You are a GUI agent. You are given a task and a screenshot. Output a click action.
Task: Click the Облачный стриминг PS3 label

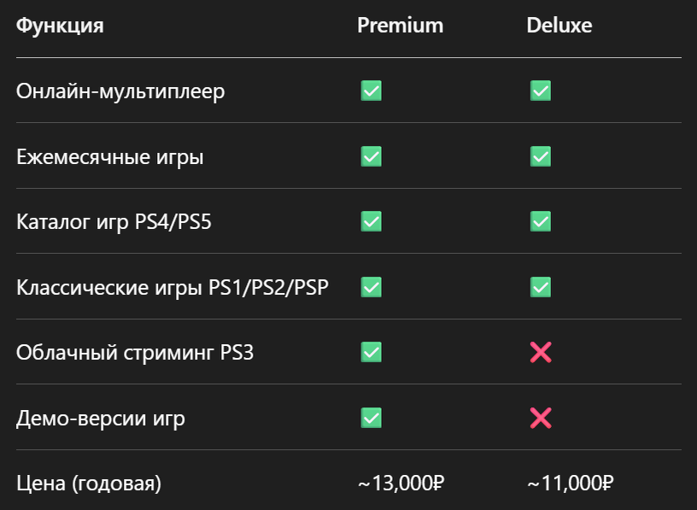(x=135, y=353)
